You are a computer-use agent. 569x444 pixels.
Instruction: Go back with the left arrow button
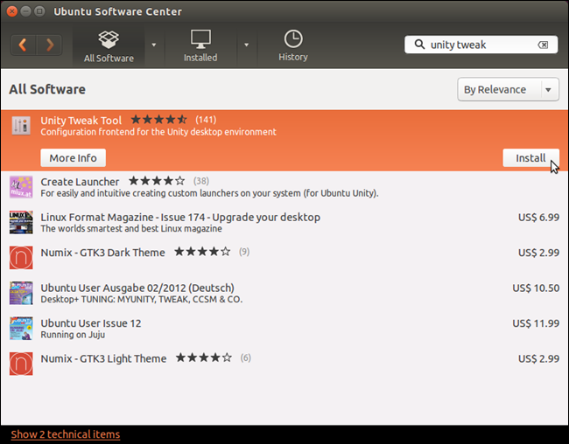tap(24, 45)
